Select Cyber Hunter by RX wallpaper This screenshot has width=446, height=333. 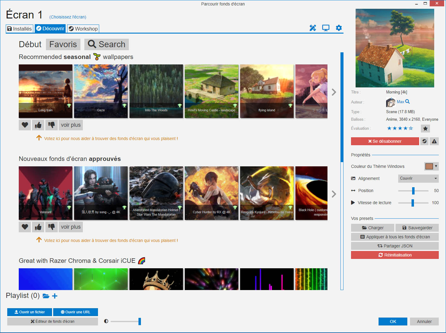pyautogui.click(x=212, y=193)
